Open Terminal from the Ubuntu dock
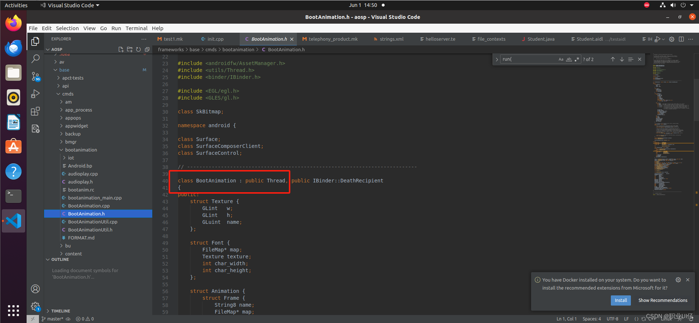This screenshot has width=699, height=323. pyautogui.click(x=13, y=196)
